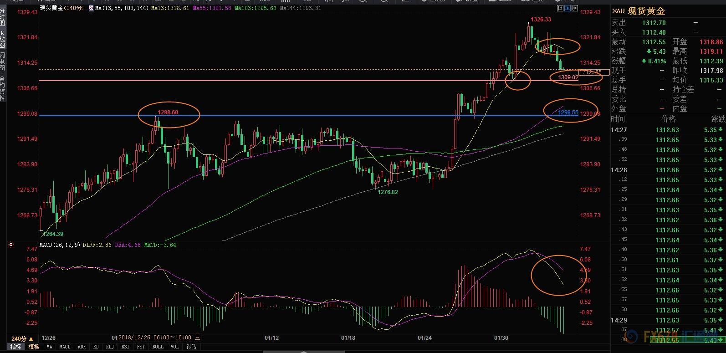Switch to the 分时图 side tab
The height and width of the screenshot is (353, 726).
(x=2, y=16)
